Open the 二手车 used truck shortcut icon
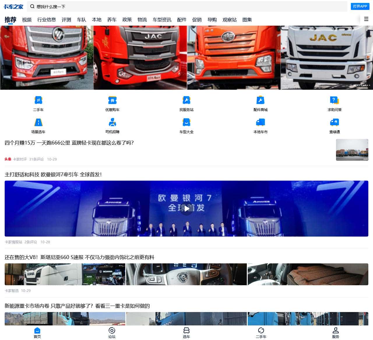 coord(38,100)
